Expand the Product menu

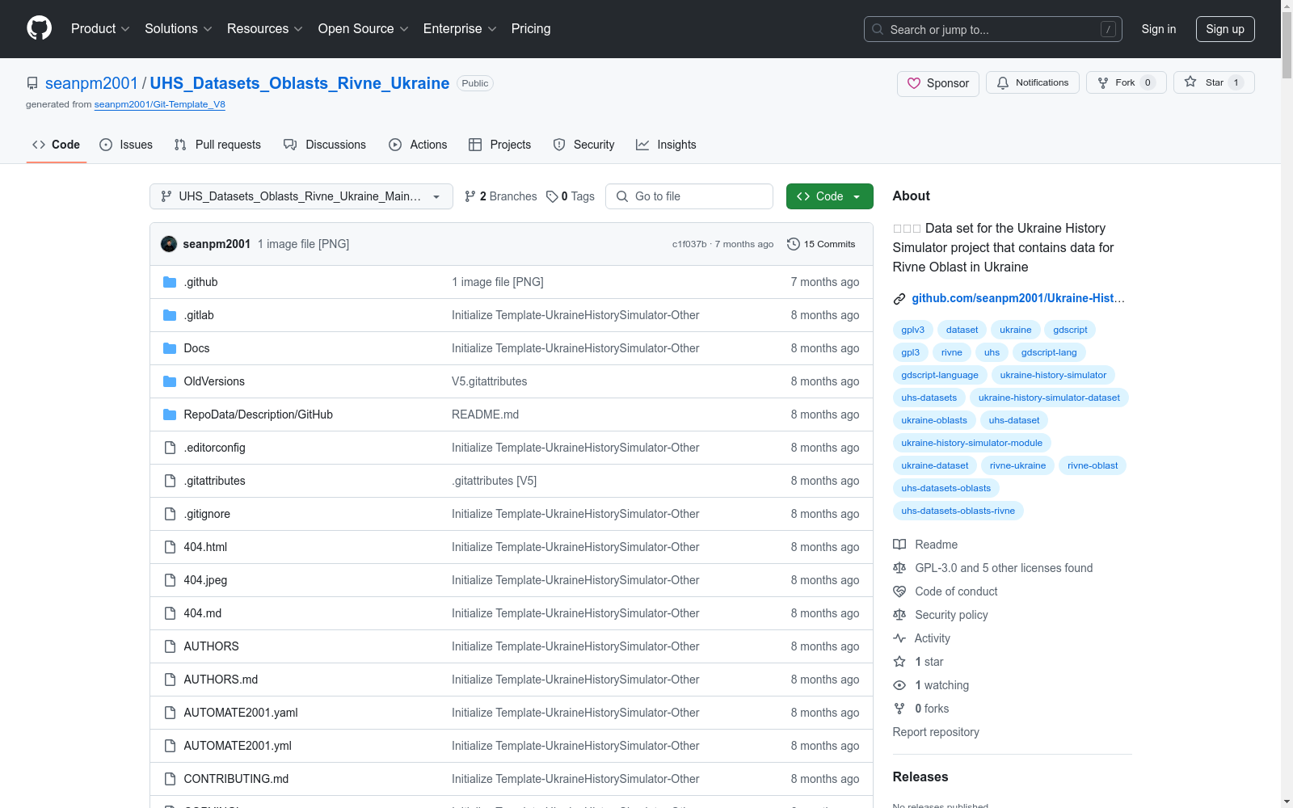point(100,29)
